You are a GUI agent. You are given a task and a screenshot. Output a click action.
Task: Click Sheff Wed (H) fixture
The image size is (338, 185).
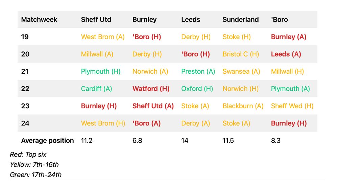[292, 106]
